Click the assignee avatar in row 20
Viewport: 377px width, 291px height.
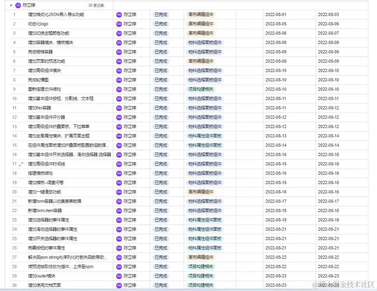[x=119, y=192]
